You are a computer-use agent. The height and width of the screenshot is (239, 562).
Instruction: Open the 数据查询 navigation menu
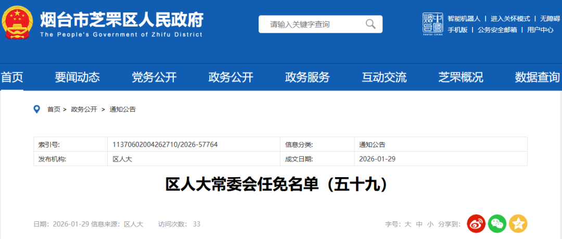(537, 77)
